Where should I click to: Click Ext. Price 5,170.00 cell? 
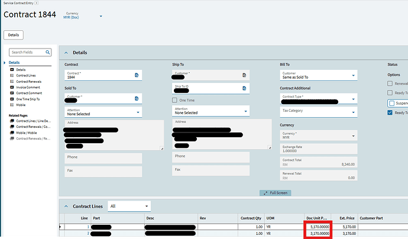point(345,227)
